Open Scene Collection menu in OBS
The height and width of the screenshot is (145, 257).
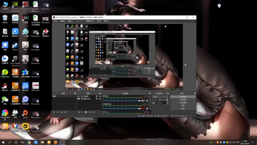click(90, 21)
